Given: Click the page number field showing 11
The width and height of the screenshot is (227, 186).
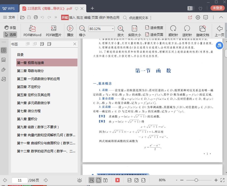Looking at the screenshot, I should pos(20,180).
